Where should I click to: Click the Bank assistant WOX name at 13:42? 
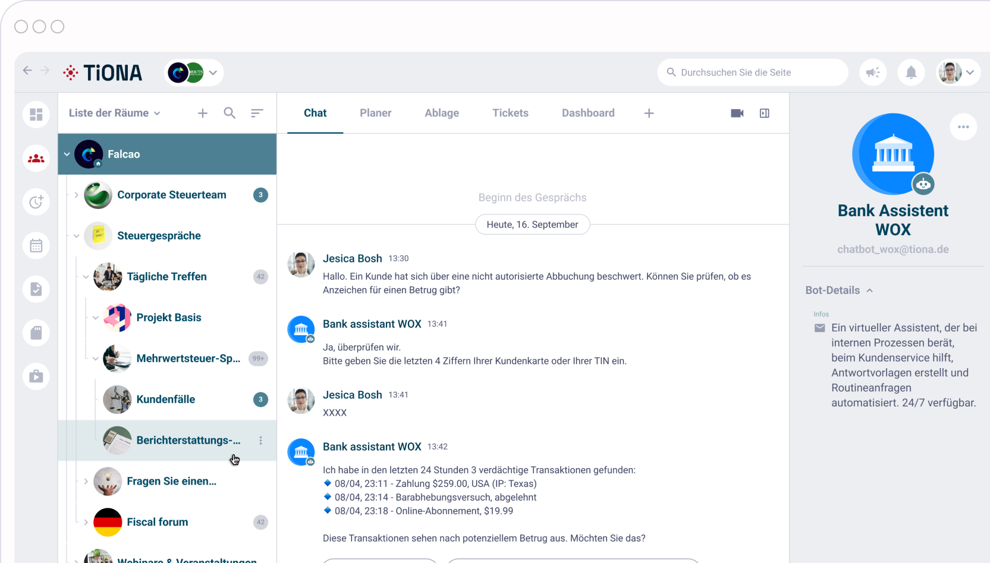[x=372, y=447]
